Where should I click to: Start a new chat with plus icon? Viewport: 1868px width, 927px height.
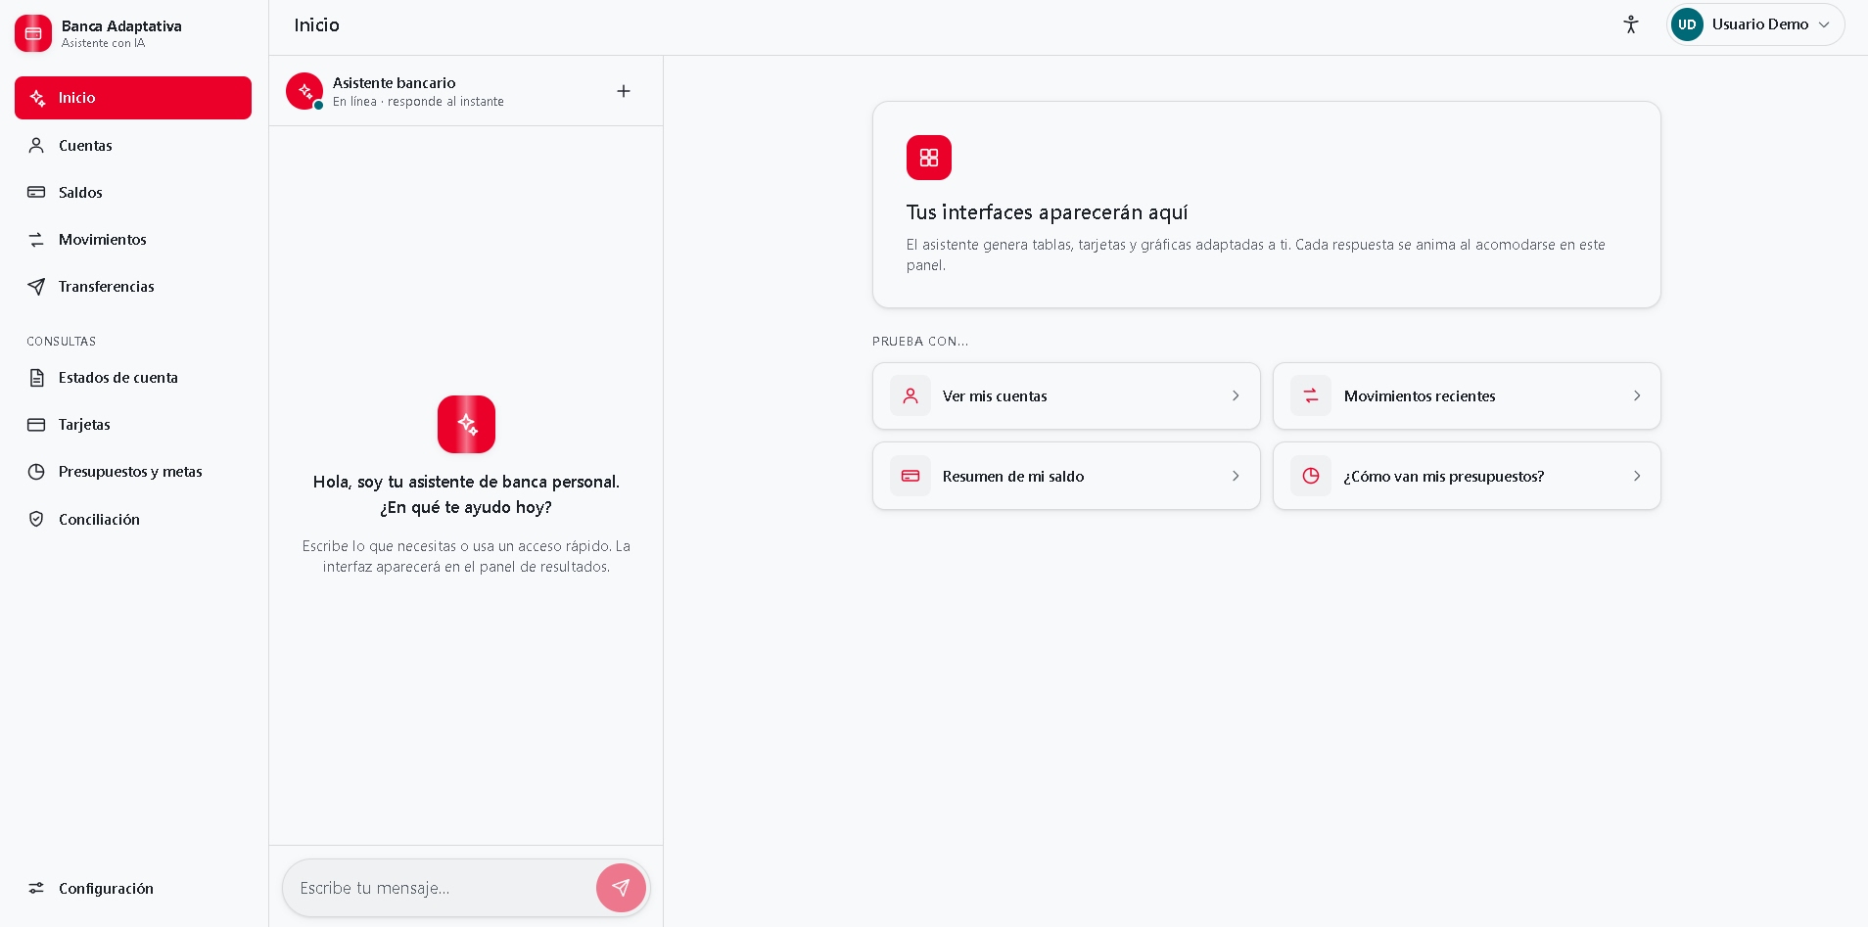tap(624, 91)
